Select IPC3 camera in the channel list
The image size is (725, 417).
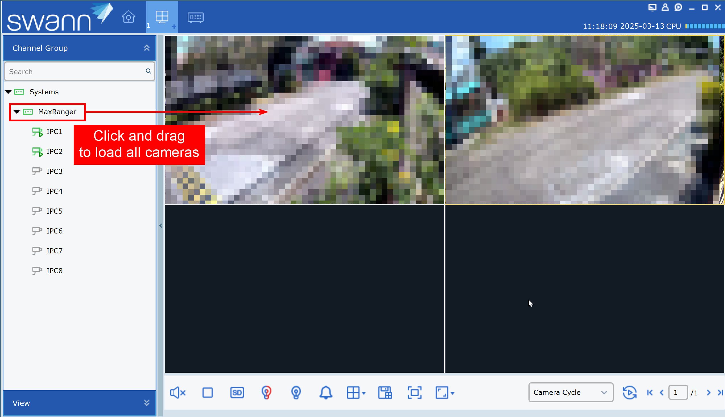(x=54, y=171)
